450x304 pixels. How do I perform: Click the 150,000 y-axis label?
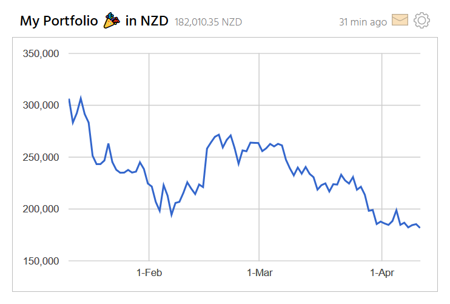41,261
